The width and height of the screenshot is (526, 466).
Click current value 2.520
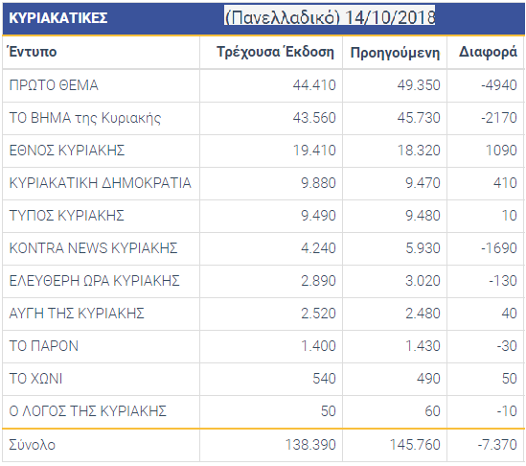pos(318,313)
